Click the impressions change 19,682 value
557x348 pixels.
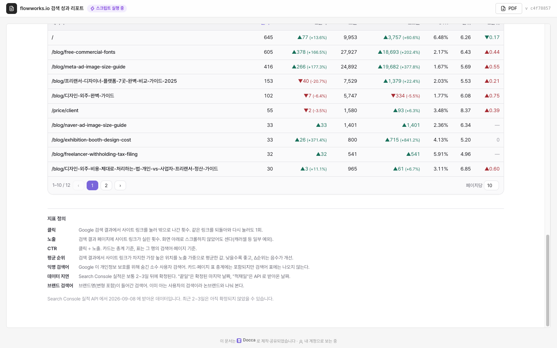[x=399, y=67]
